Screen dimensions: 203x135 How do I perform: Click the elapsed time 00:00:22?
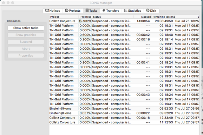click(143, 113)
